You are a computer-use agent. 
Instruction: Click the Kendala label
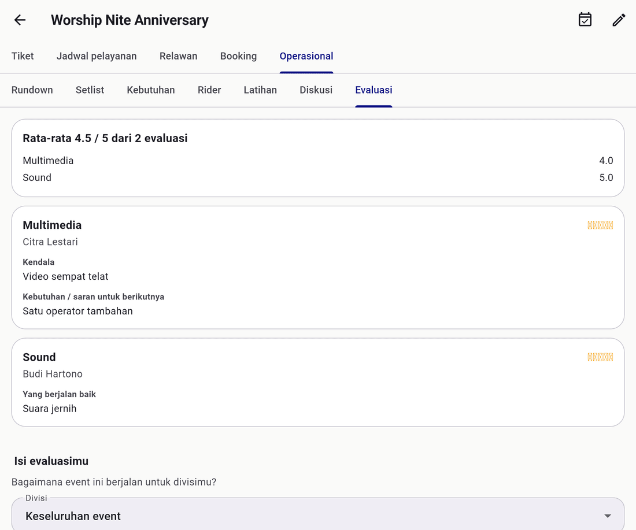(x=39, y=262)
